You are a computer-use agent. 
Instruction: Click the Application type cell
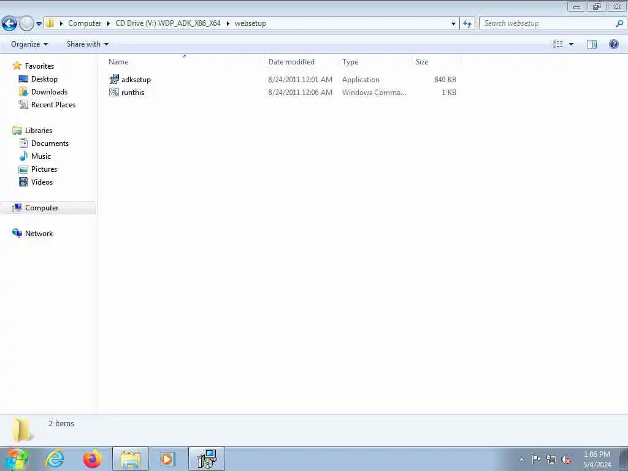[x=361, y=79]
